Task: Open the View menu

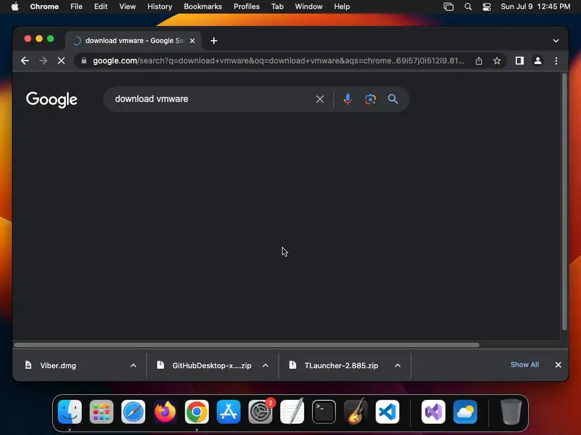Action: pyautogui.click(x=127, y=7)
